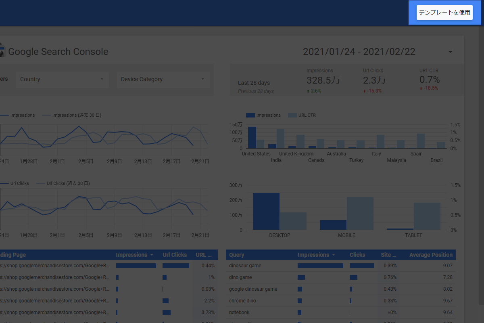Click the Clicks column header in Query table

(x=357, y=255)
